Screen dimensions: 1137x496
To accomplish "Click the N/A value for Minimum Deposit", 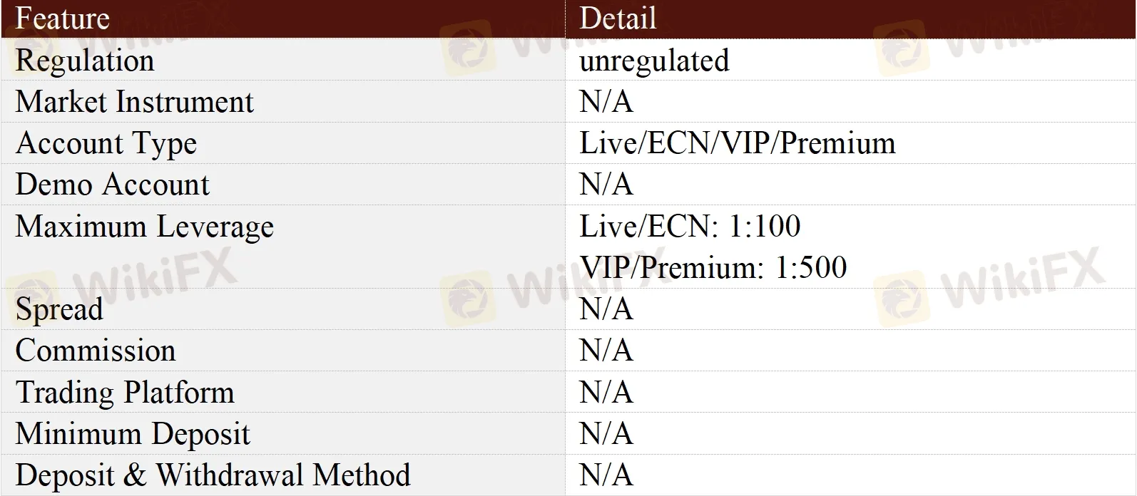I will click(606, 434).
